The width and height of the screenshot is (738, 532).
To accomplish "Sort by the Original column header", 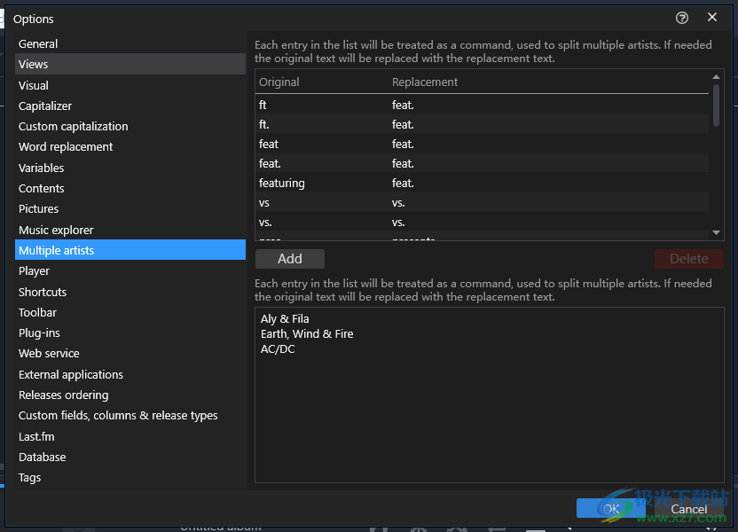I will (x=279, y=82).
